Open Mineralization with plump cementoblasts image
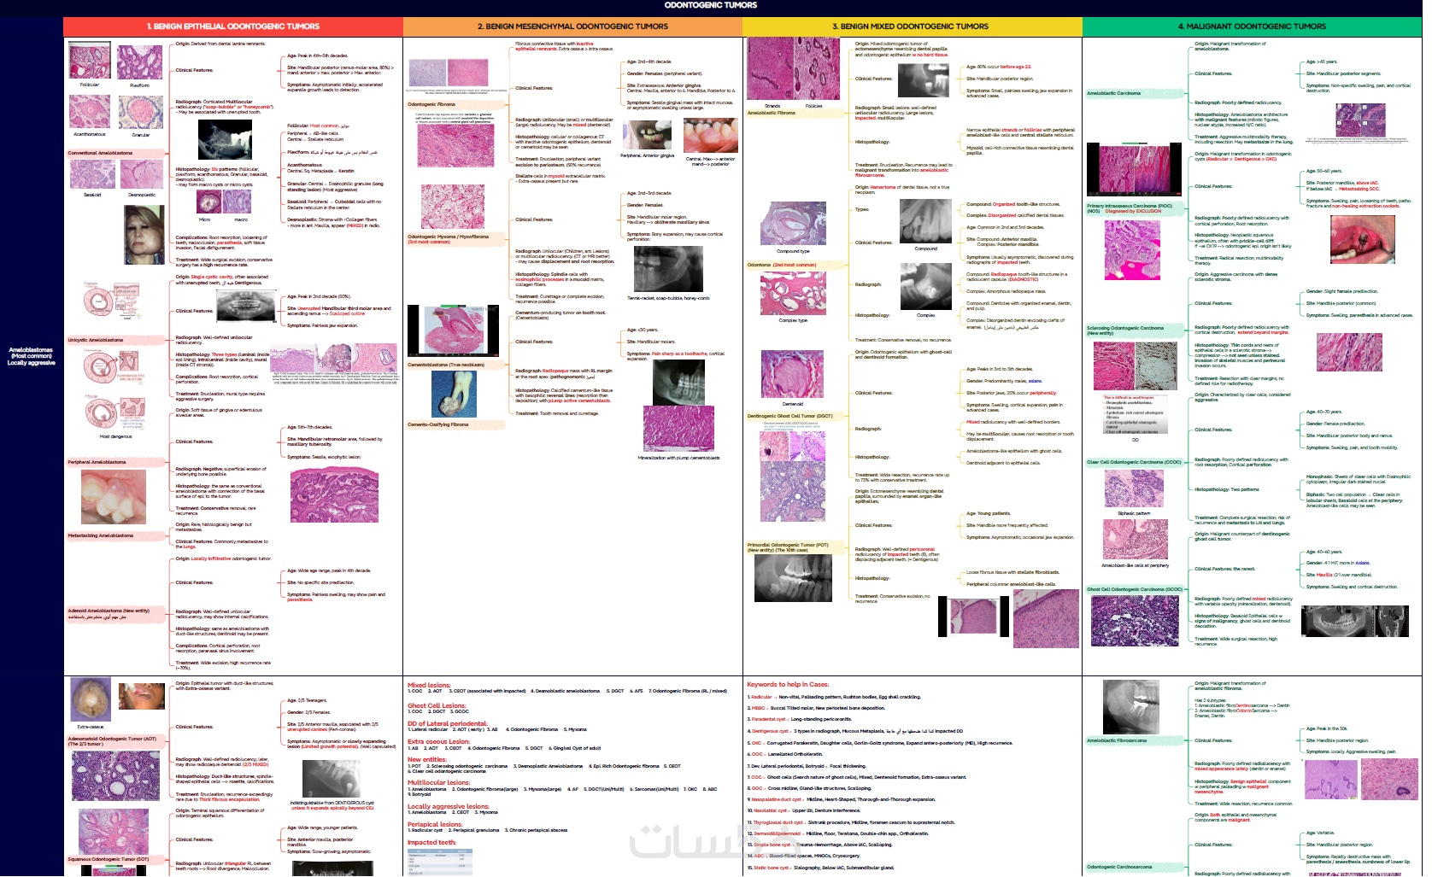The height and width of the screenshot is (877, 1432). pos(678,428)
